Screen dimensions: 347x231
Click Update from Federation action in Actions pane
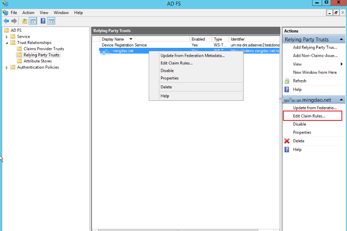pos(315,108)
